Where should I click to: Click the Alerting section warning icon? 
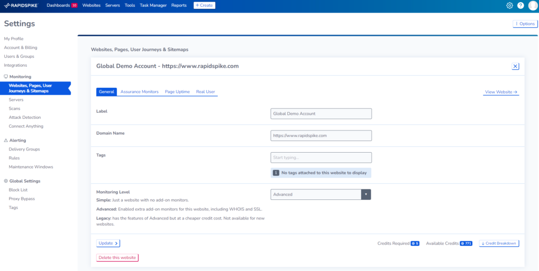(x=6, y=140)
